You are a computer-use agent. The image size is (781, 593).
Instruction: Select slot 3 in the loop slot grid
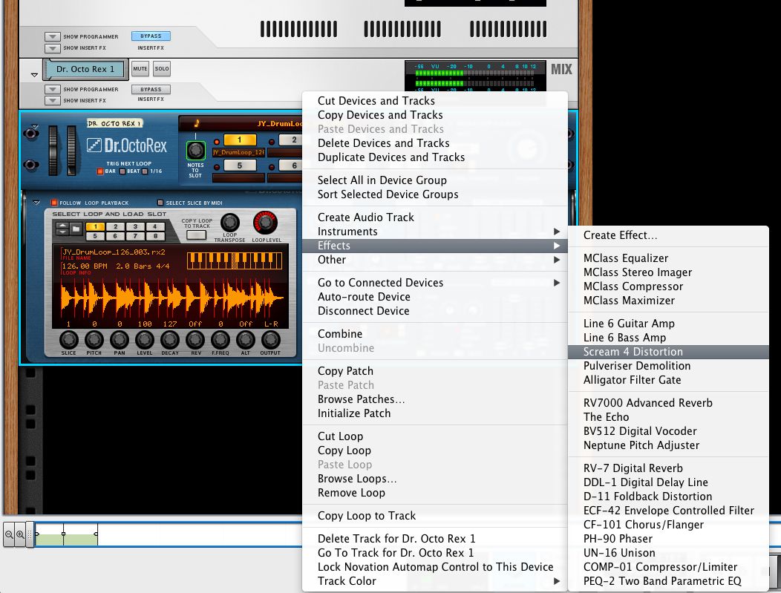(x=135, y=226)
